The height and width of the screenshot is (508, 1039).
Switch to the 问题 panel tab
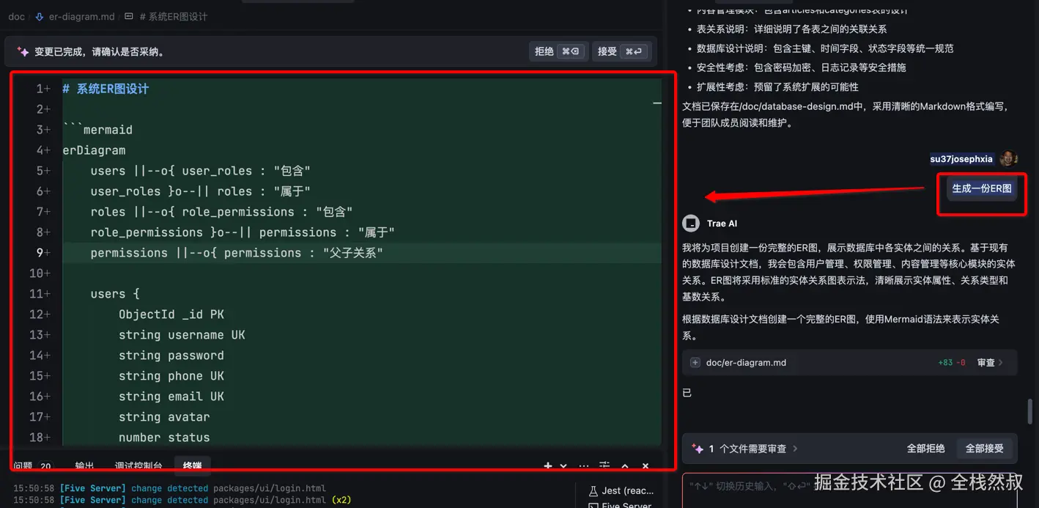tap(23, 466)
